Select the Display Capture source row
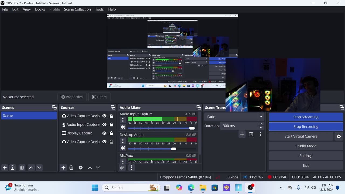Screen dimensions: 345x194 tap(88, 133)
